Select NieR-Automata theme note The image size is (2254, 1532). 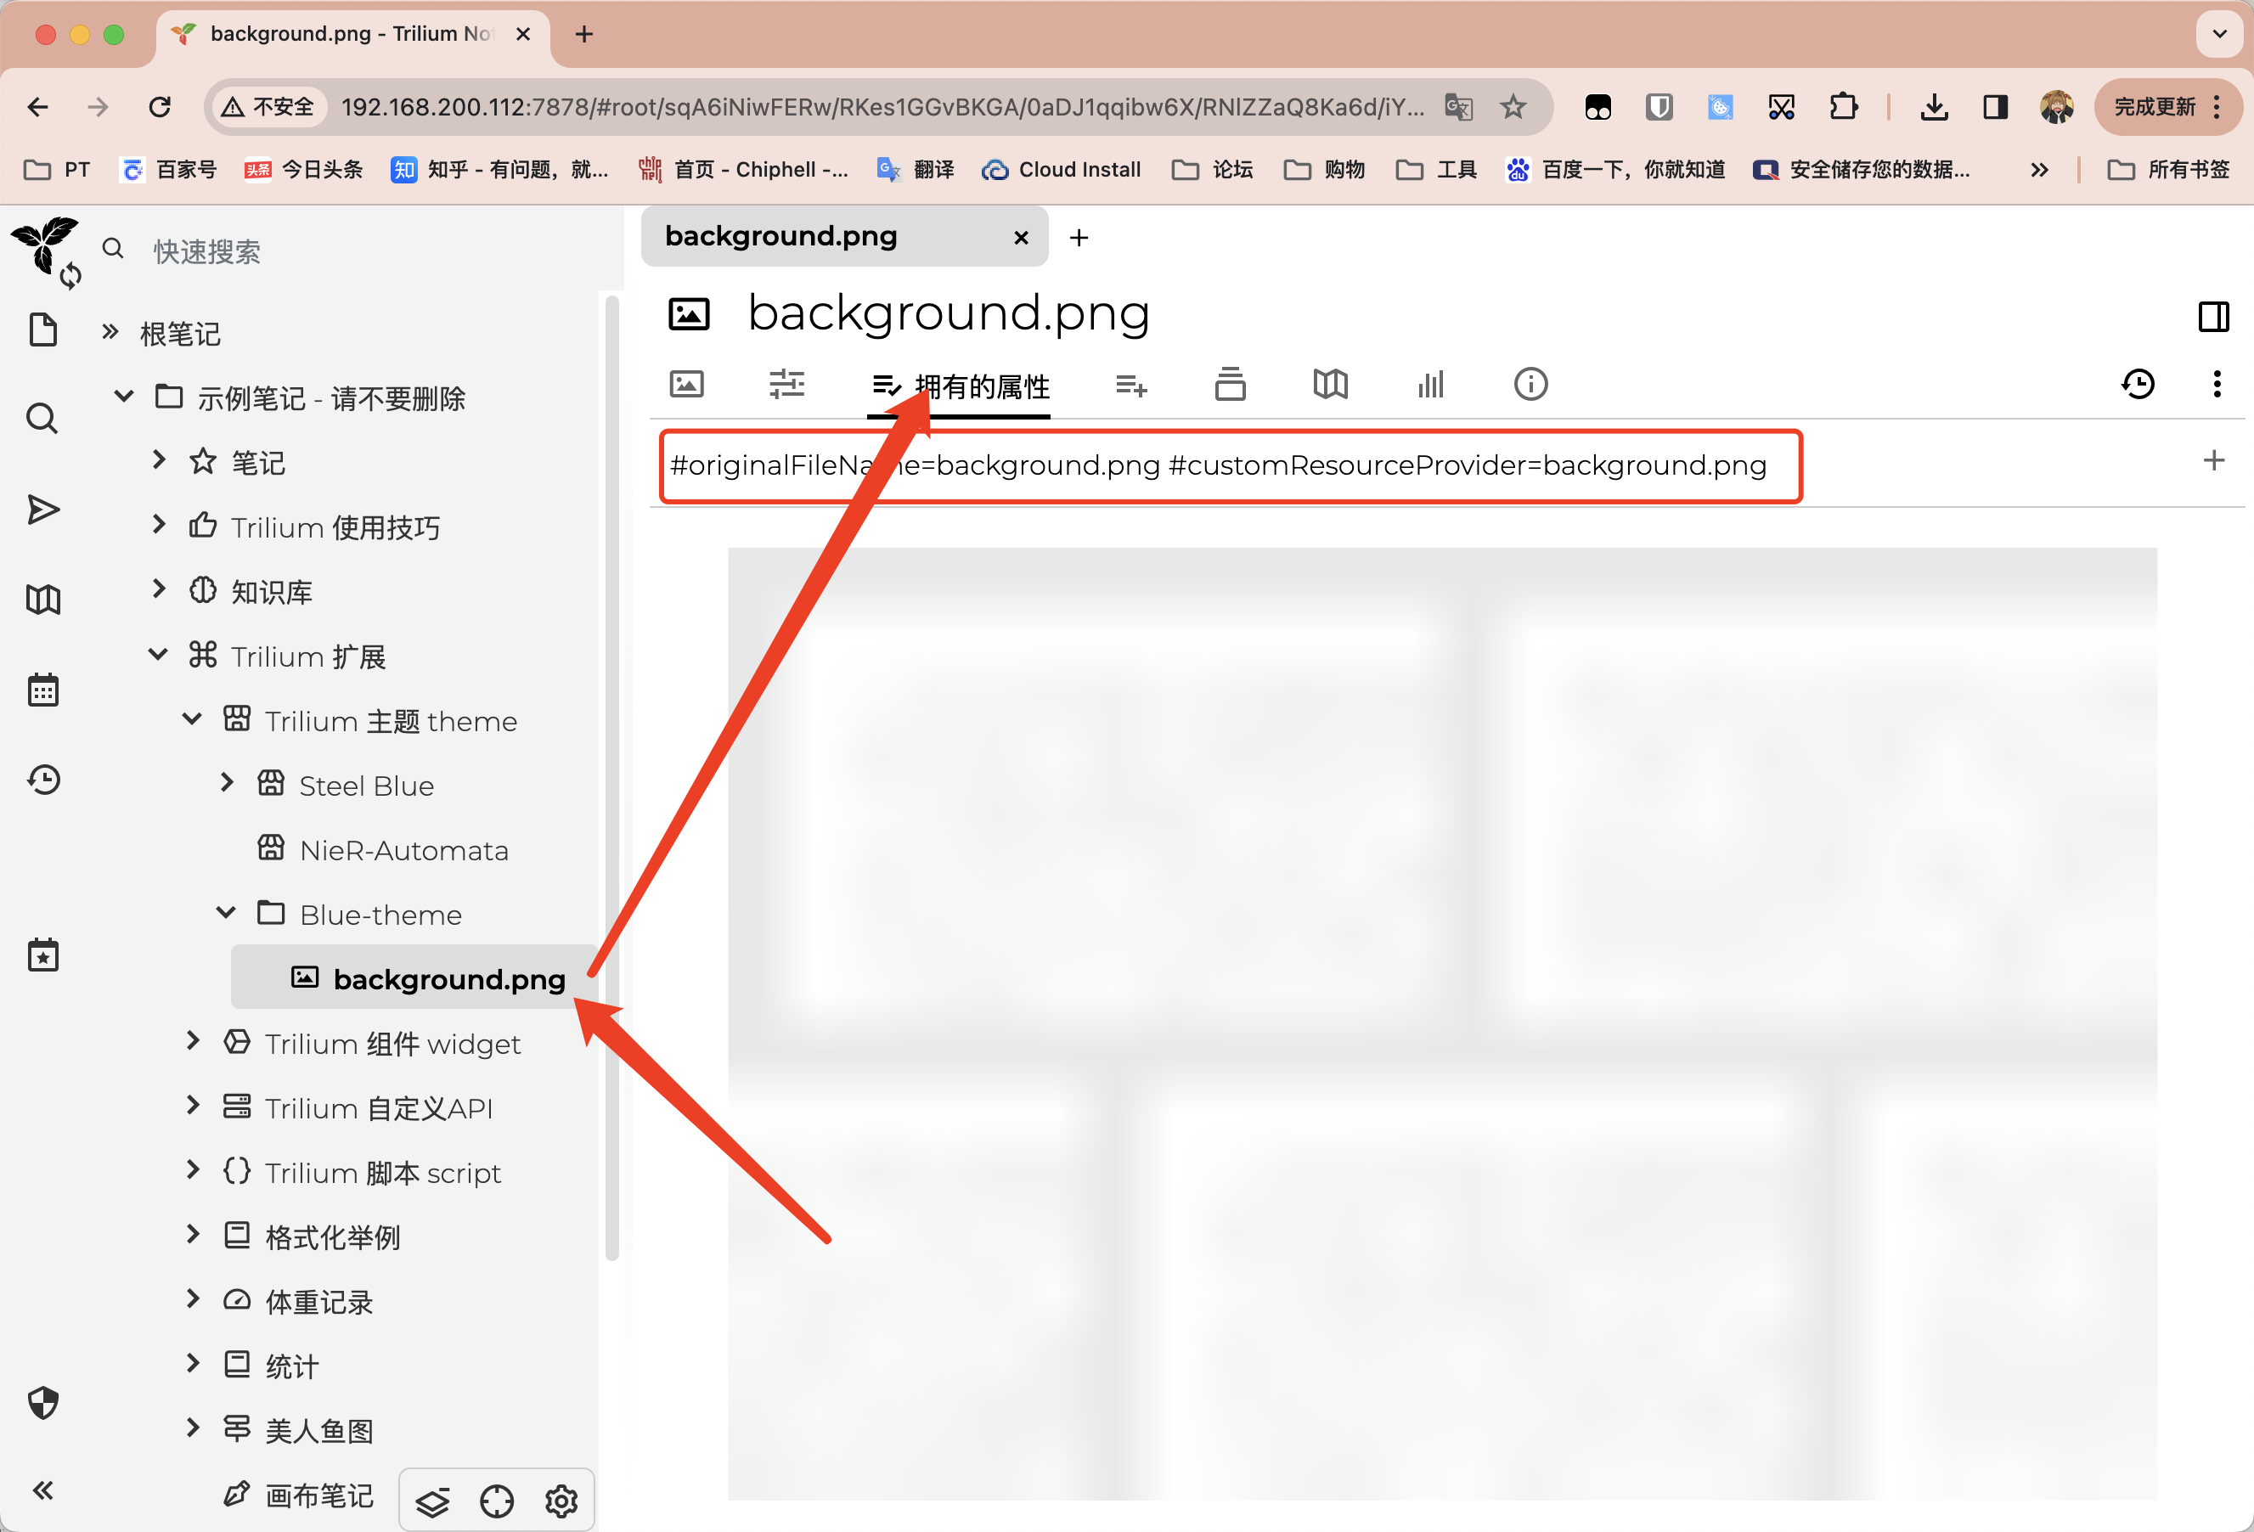click(403, 850)
